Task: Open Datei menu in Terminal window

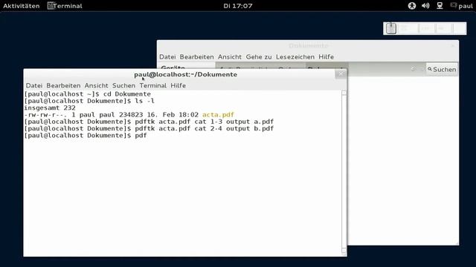Action: pyautogui.click(x=34, y=86)
